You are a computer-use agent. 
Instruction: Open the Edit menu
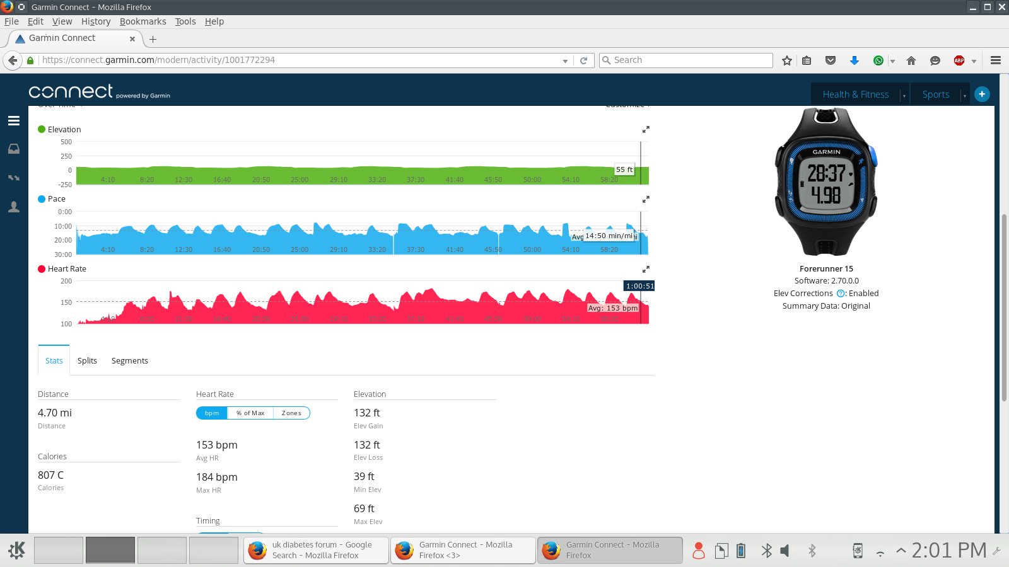click(x=35, y=21)
